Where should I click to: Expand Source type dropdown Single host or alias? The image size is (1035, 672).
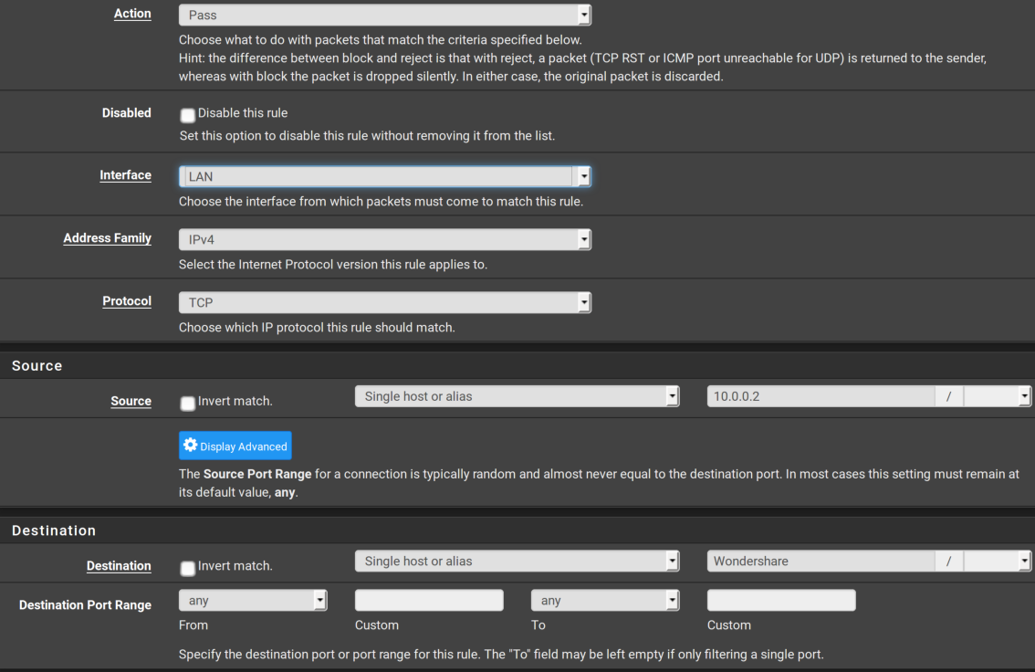pyautogui.click(x=517, y=396)
